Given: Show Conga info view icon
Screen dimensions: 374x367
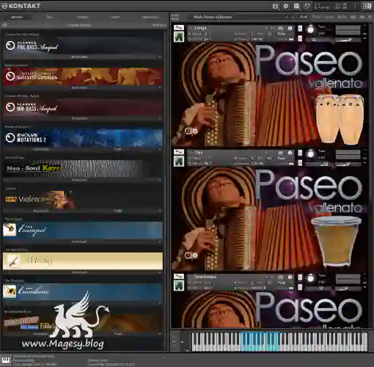Looking at the screenshot, I should click(290, 29).
